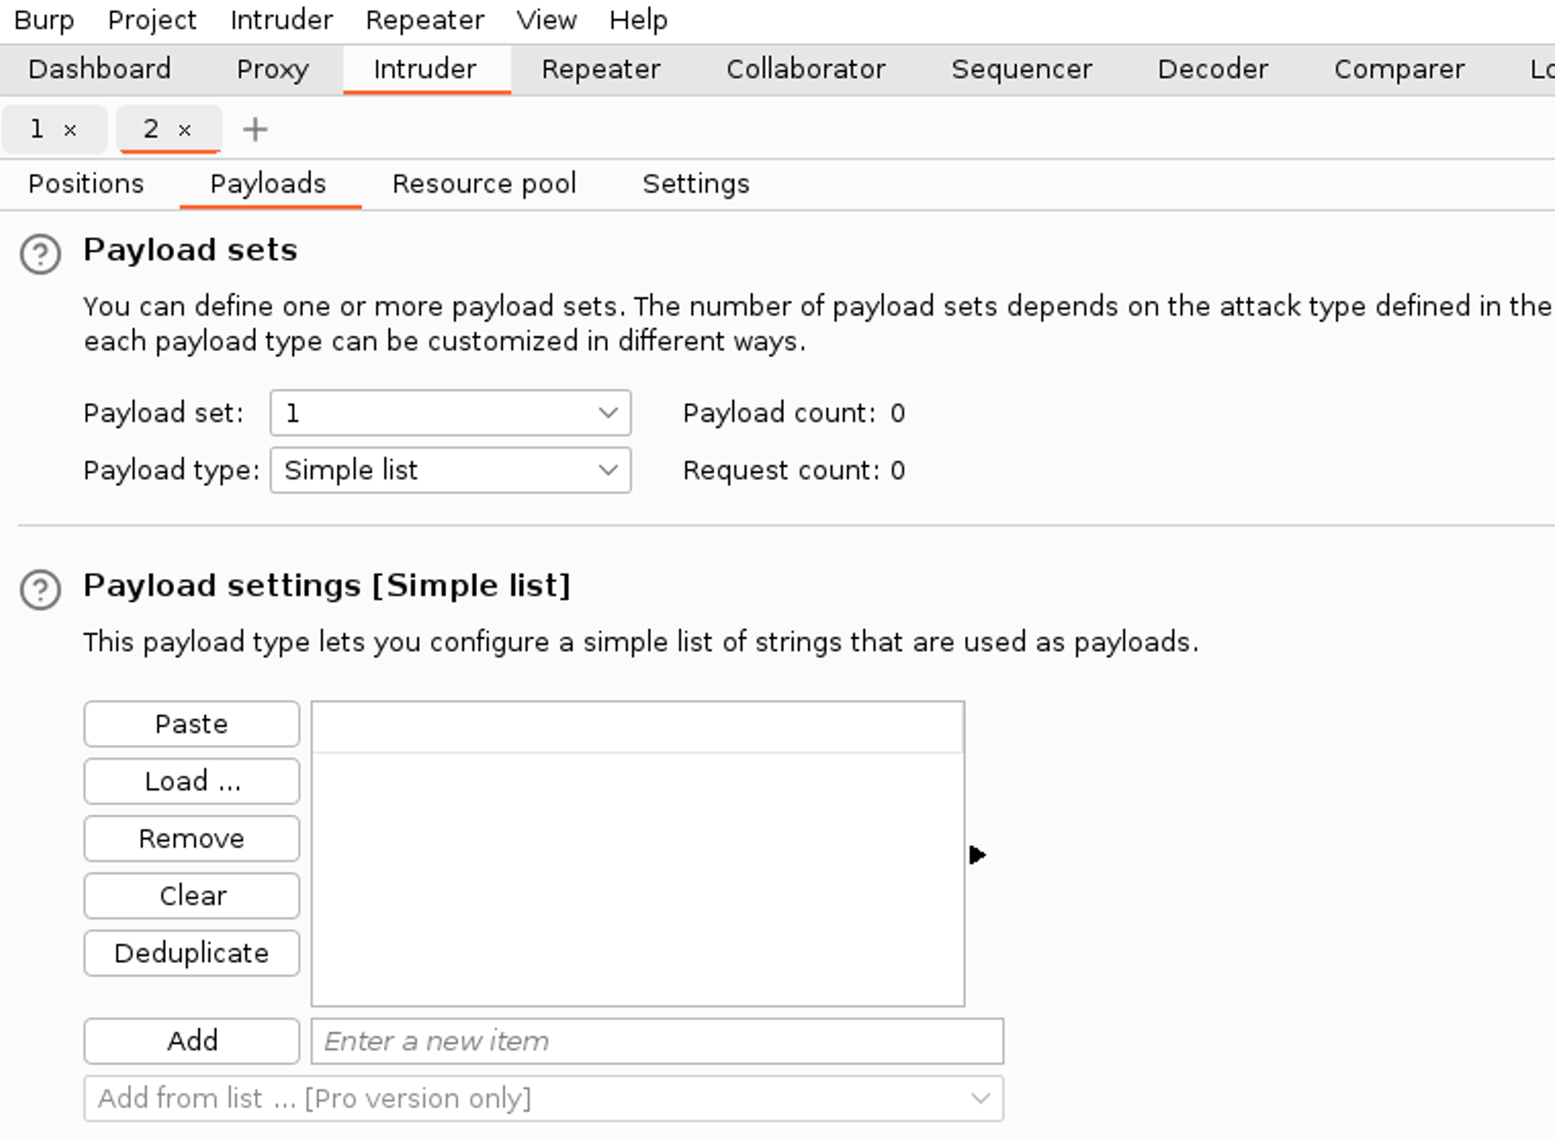Open the Positions sub-tab
The height and width of the screenshot is (1138, 1555).
pos(86,184)
